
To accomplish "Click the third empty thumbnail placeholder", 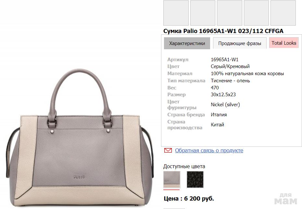I will (229, 13).
